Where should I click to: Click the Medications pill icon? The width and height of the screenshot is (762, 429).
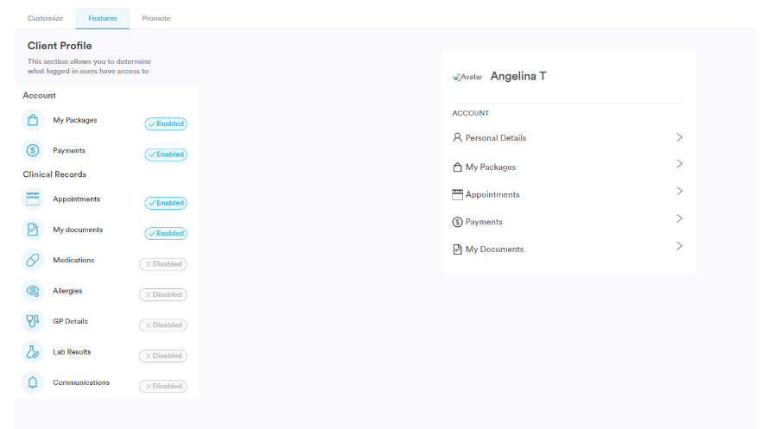33,261
